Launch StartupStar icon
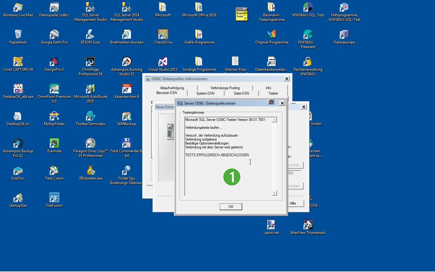 [18, 200]
